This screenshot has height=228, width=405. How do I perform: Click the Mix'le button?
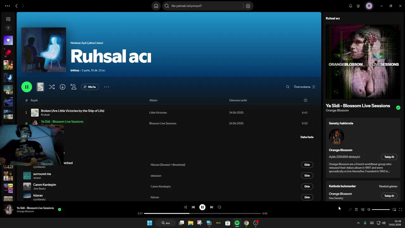(90, 87)
